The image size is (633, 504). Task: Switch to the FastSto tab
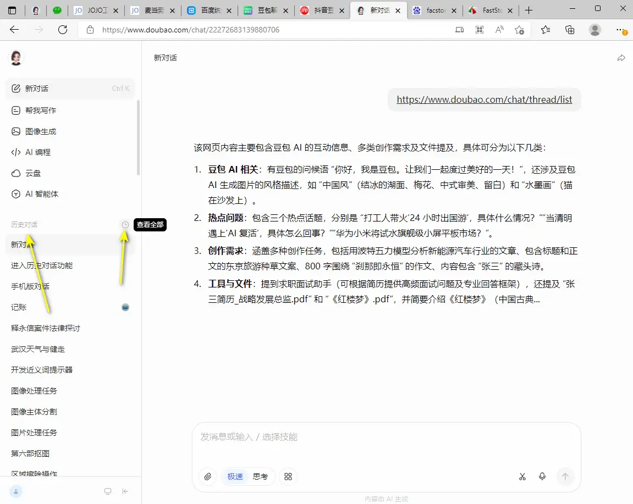(491, 10)
